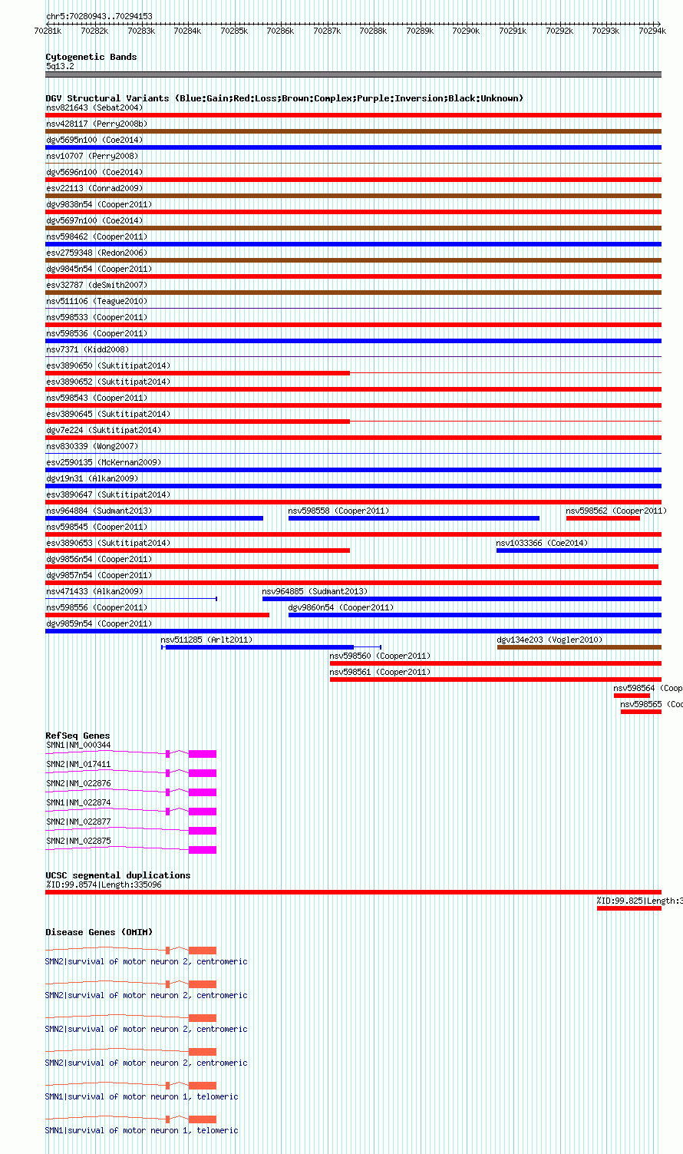This screenshot has width=683, height=1154.
Task: Click the nsv598543 (Cooper2011) label
Action: pyautogui.click(x=97, y=398)
